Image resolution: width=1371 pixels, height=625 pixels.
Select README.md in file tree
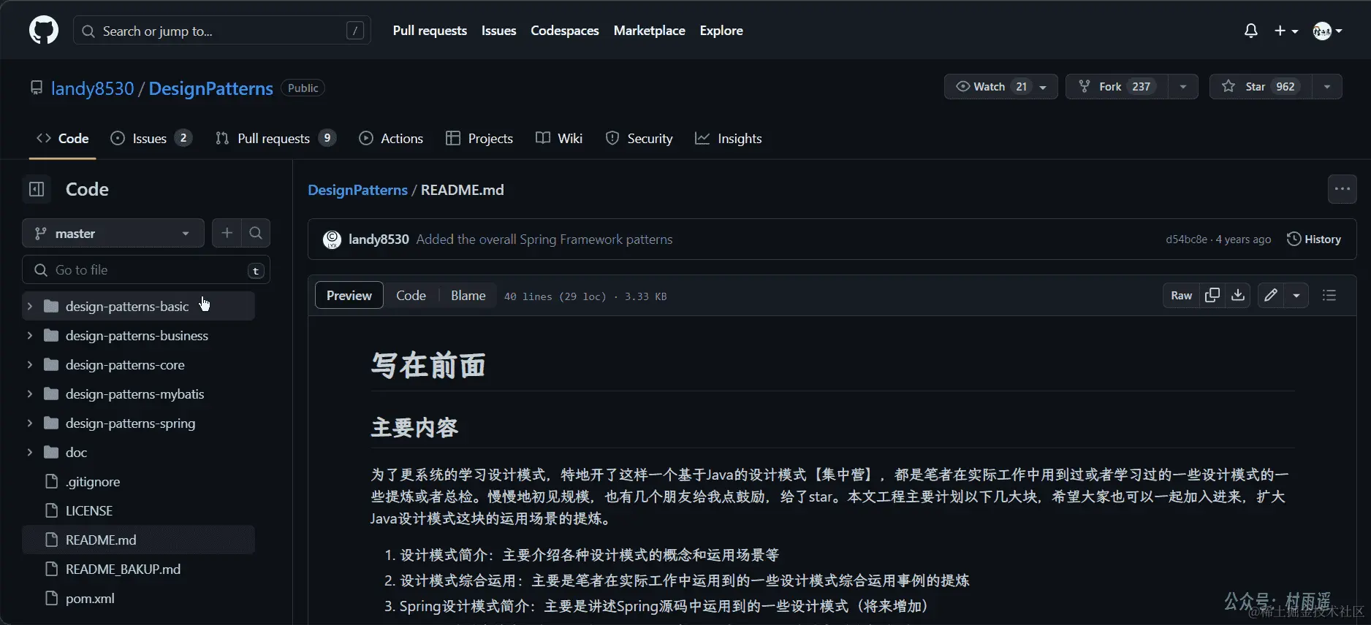pos(139,540)
